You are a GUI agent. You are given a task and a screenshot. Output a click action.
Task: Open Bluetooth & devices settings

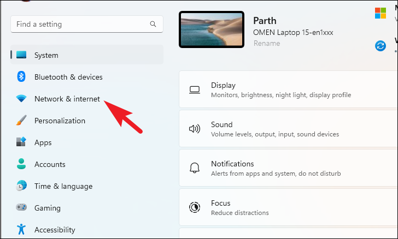(87, 76)
